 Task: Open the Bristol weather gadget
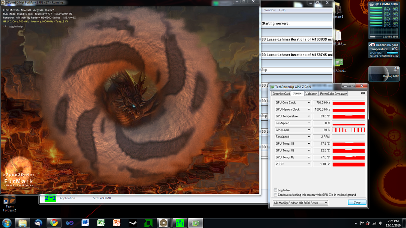pyautogui.click(x=384, y=74)
